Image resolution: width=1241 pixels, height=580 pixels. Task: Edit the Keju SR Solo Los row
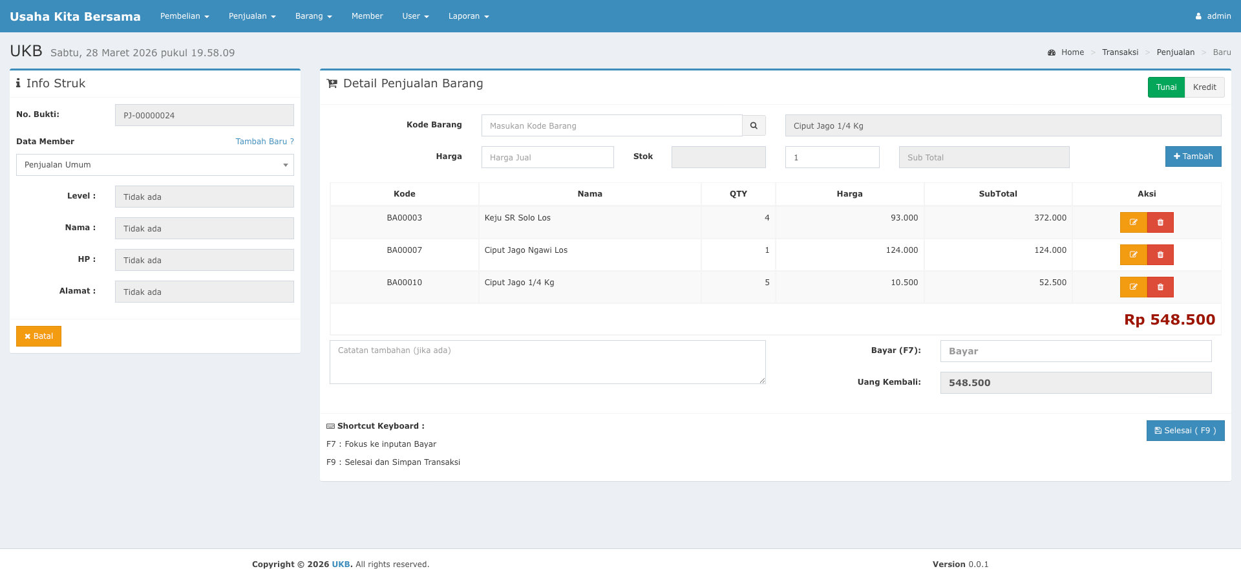pyautogui.click(x=1133, y=222)
